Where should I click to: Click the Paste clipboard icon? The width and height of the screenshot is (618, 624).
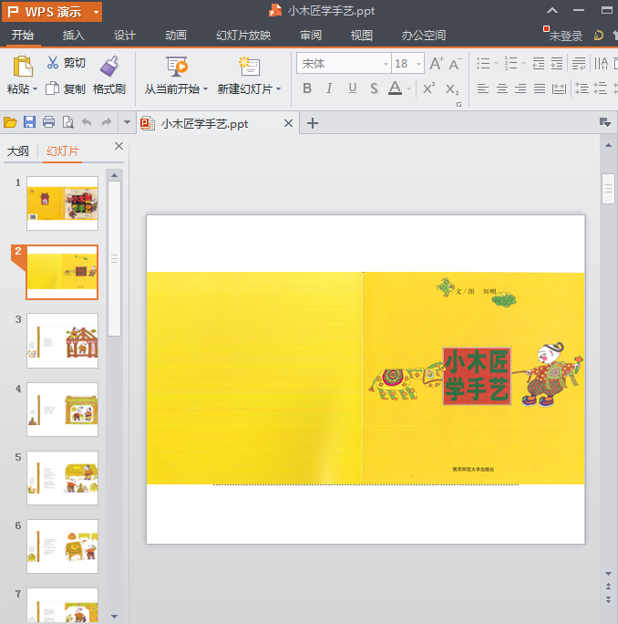point(23,66)
